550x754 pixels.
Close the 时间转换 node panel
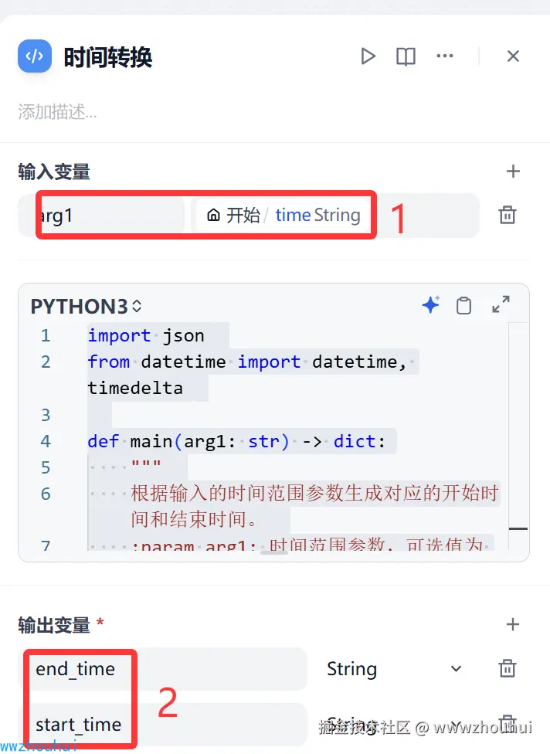(513, 56)
